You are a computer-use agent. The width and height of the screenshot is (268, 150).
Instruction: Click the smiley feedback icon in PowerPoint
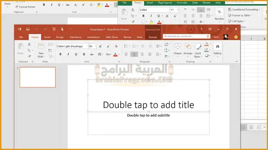(236, 37)
